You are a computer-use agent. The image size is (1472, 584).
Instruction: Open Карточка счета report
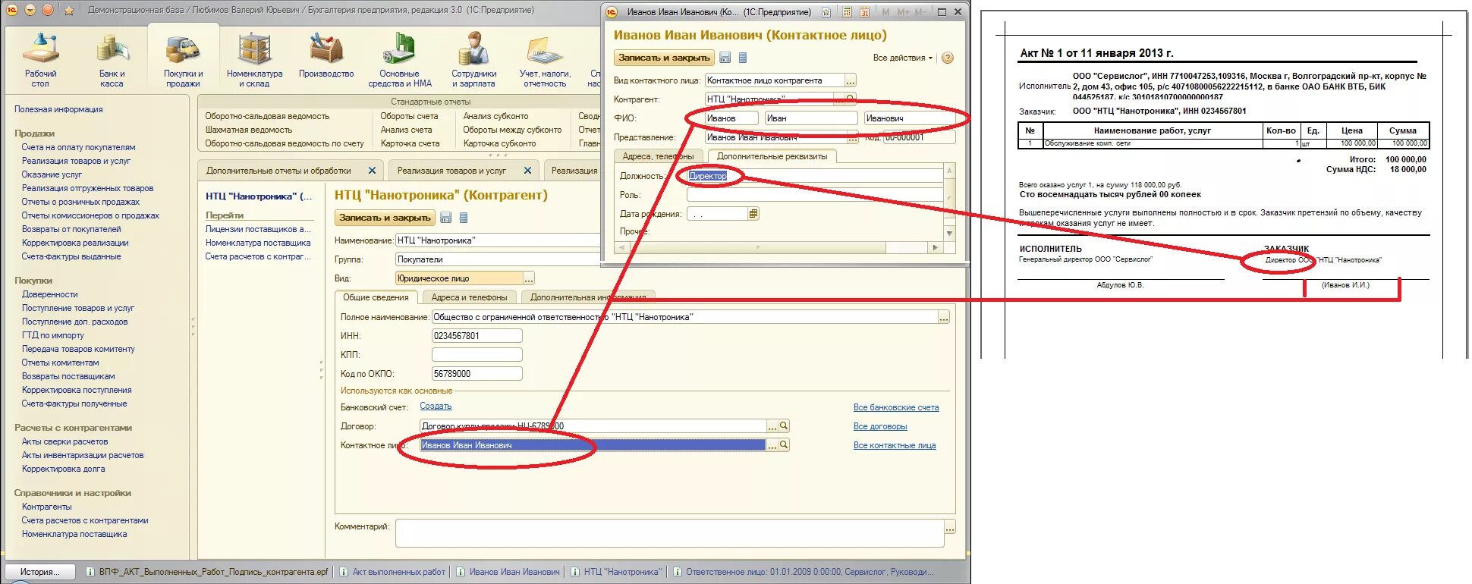(410, 143)
